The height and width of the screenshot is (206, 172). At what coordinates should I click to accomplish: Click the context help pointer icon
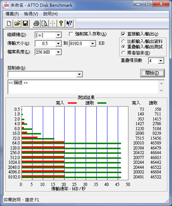(x=69, y=23)
